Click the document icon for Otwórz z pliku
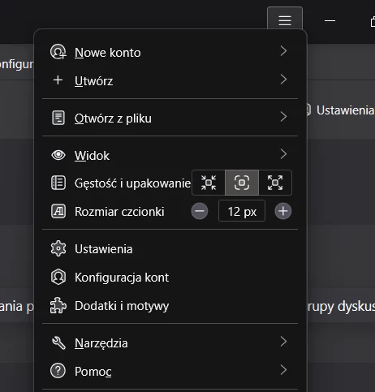The image size is (375, 392). 58,118
